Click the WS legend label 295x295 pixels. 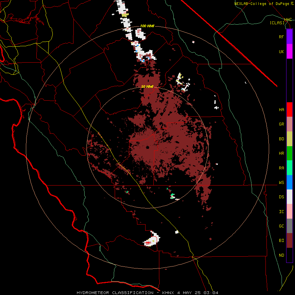click(281, 183)
